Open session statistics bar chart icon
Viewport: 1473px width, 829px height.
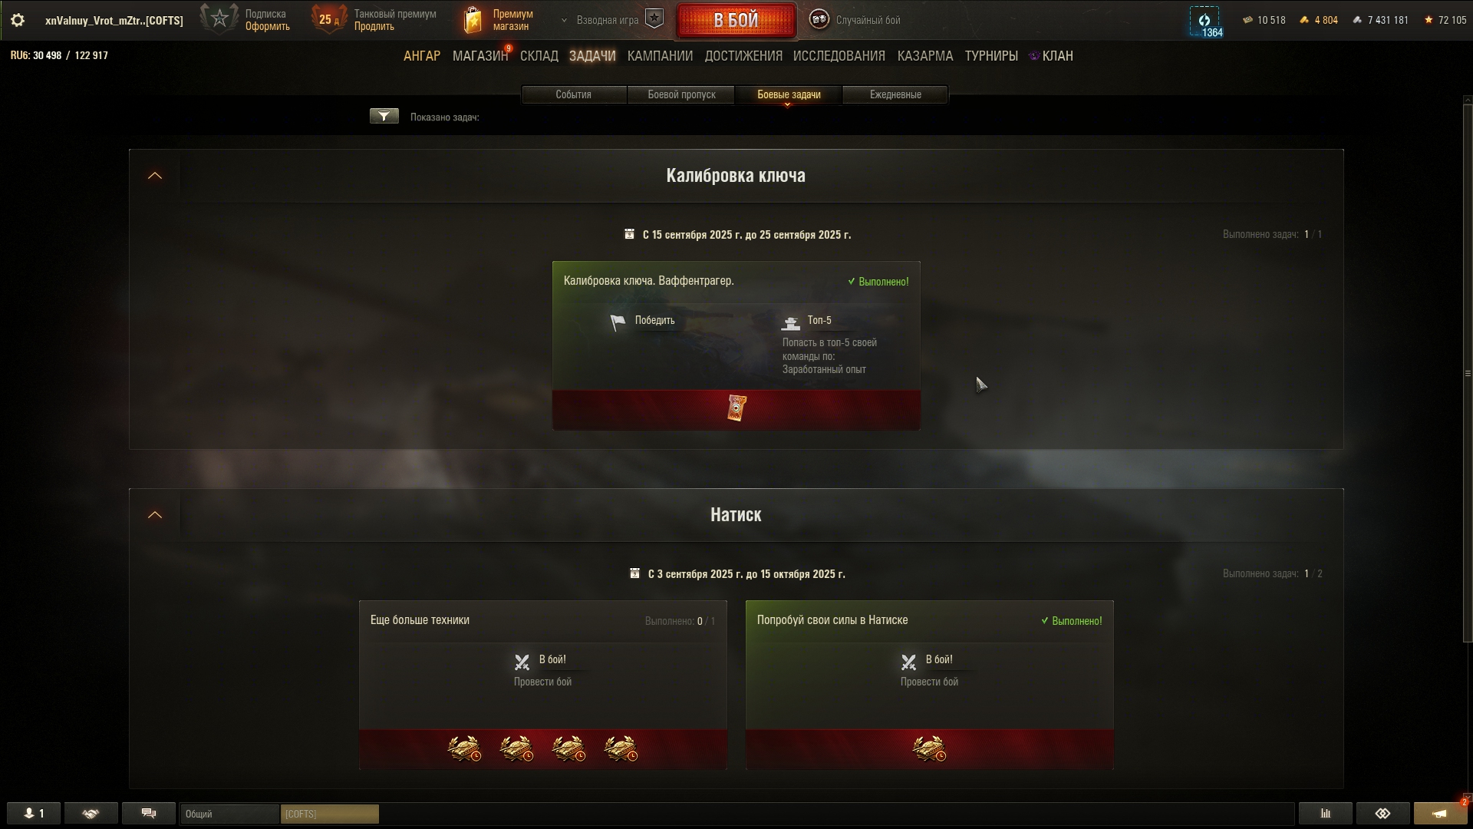tap(1325, 814)
